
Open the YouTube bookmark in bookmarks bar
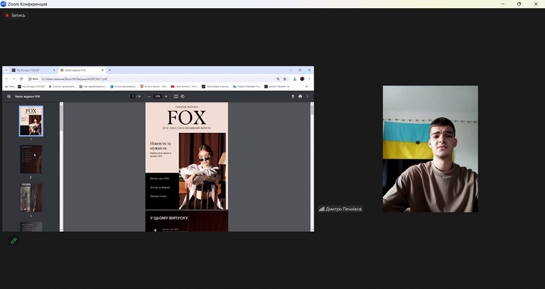(185, 87)
